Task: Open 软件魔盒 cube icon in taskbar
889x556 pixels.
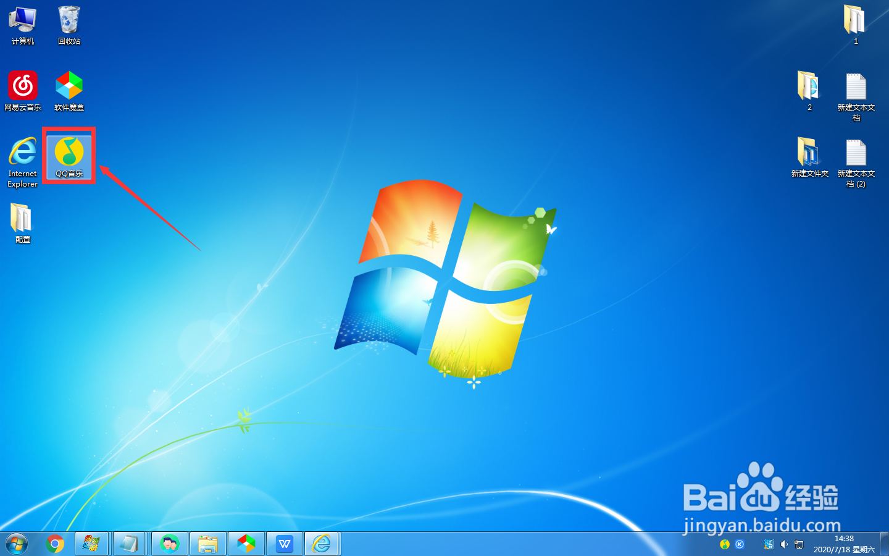Action: click(x=246, y=544)
